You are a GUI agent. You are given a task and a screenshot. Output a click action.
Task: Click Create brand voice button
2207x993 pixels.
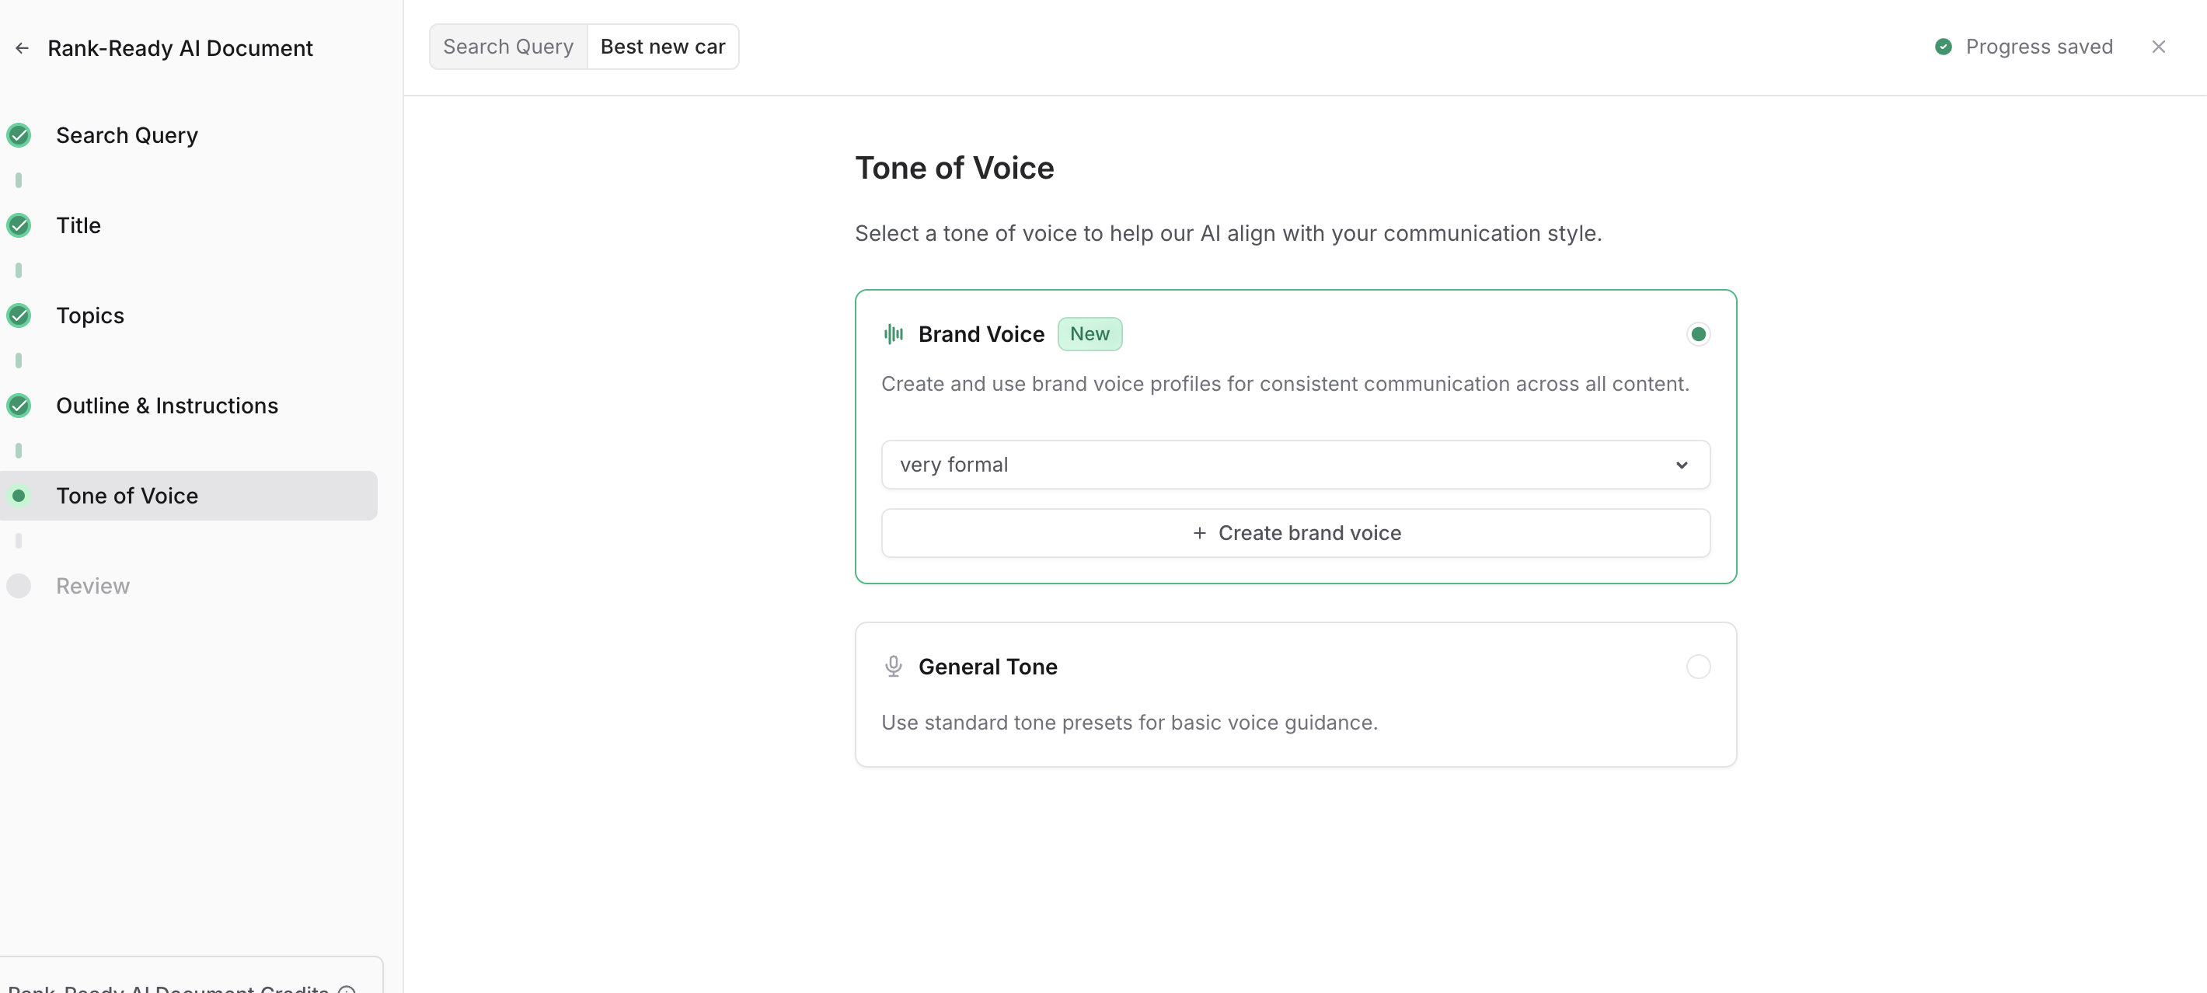coord(1295,533)
